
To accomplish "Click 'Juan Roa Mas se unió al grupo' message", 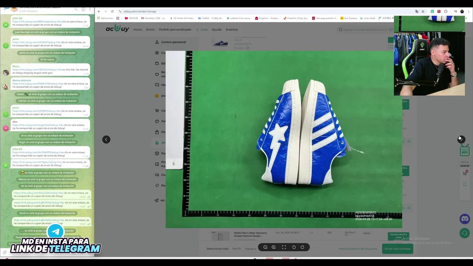I will [47, 32].
